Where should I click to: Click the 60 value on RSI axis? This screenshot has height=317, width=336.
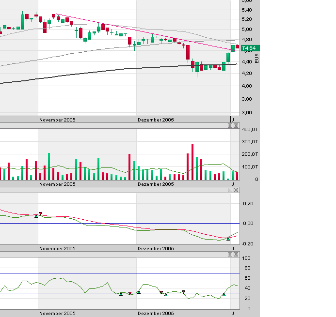247,278
